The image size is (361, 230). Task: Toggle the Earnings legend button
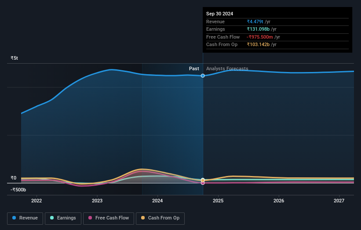(63, 218)
